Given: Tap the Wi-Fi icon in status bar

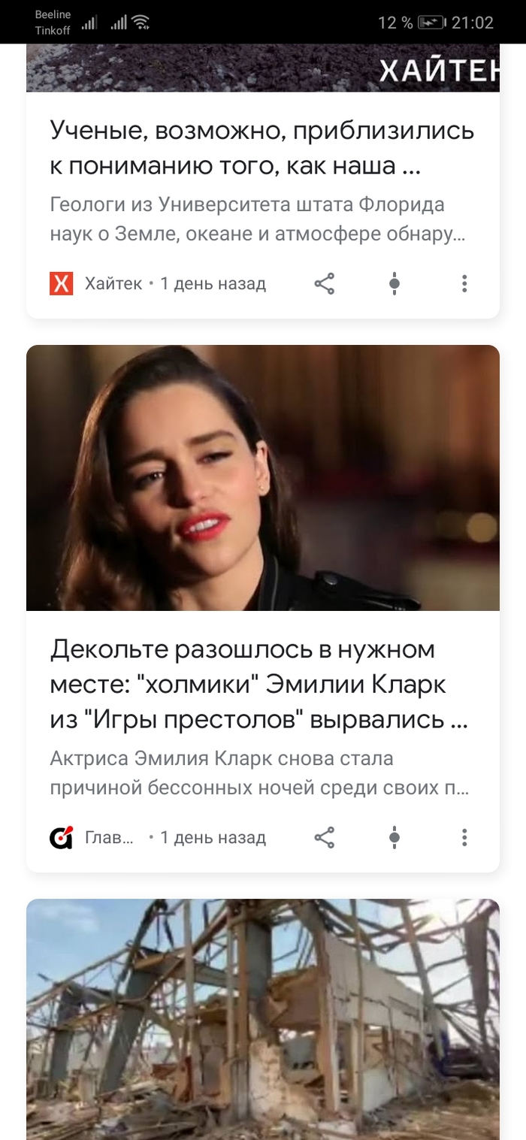Looking at the screenshot, I should pyautogui.click(x=141, y=23).
